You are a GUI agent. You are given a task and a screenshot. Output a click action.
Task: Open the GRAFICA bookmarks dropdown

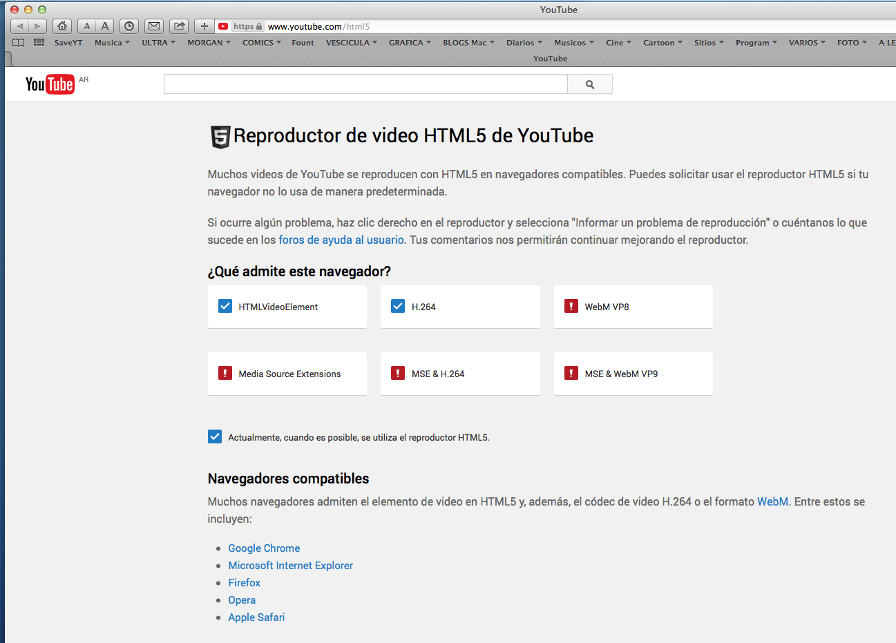[x=410, y=43]
